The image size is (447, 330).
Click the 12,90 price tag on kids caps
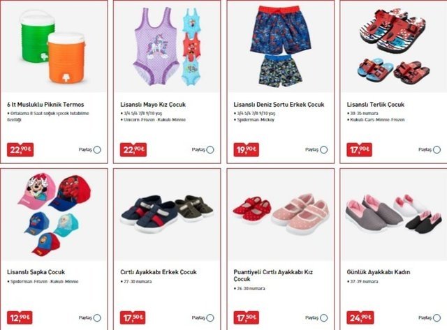coord(20,317)
